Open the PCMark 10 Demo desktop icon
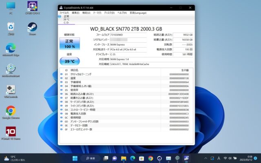Screen dimensions: 261x163 click(x=11, y=134)
